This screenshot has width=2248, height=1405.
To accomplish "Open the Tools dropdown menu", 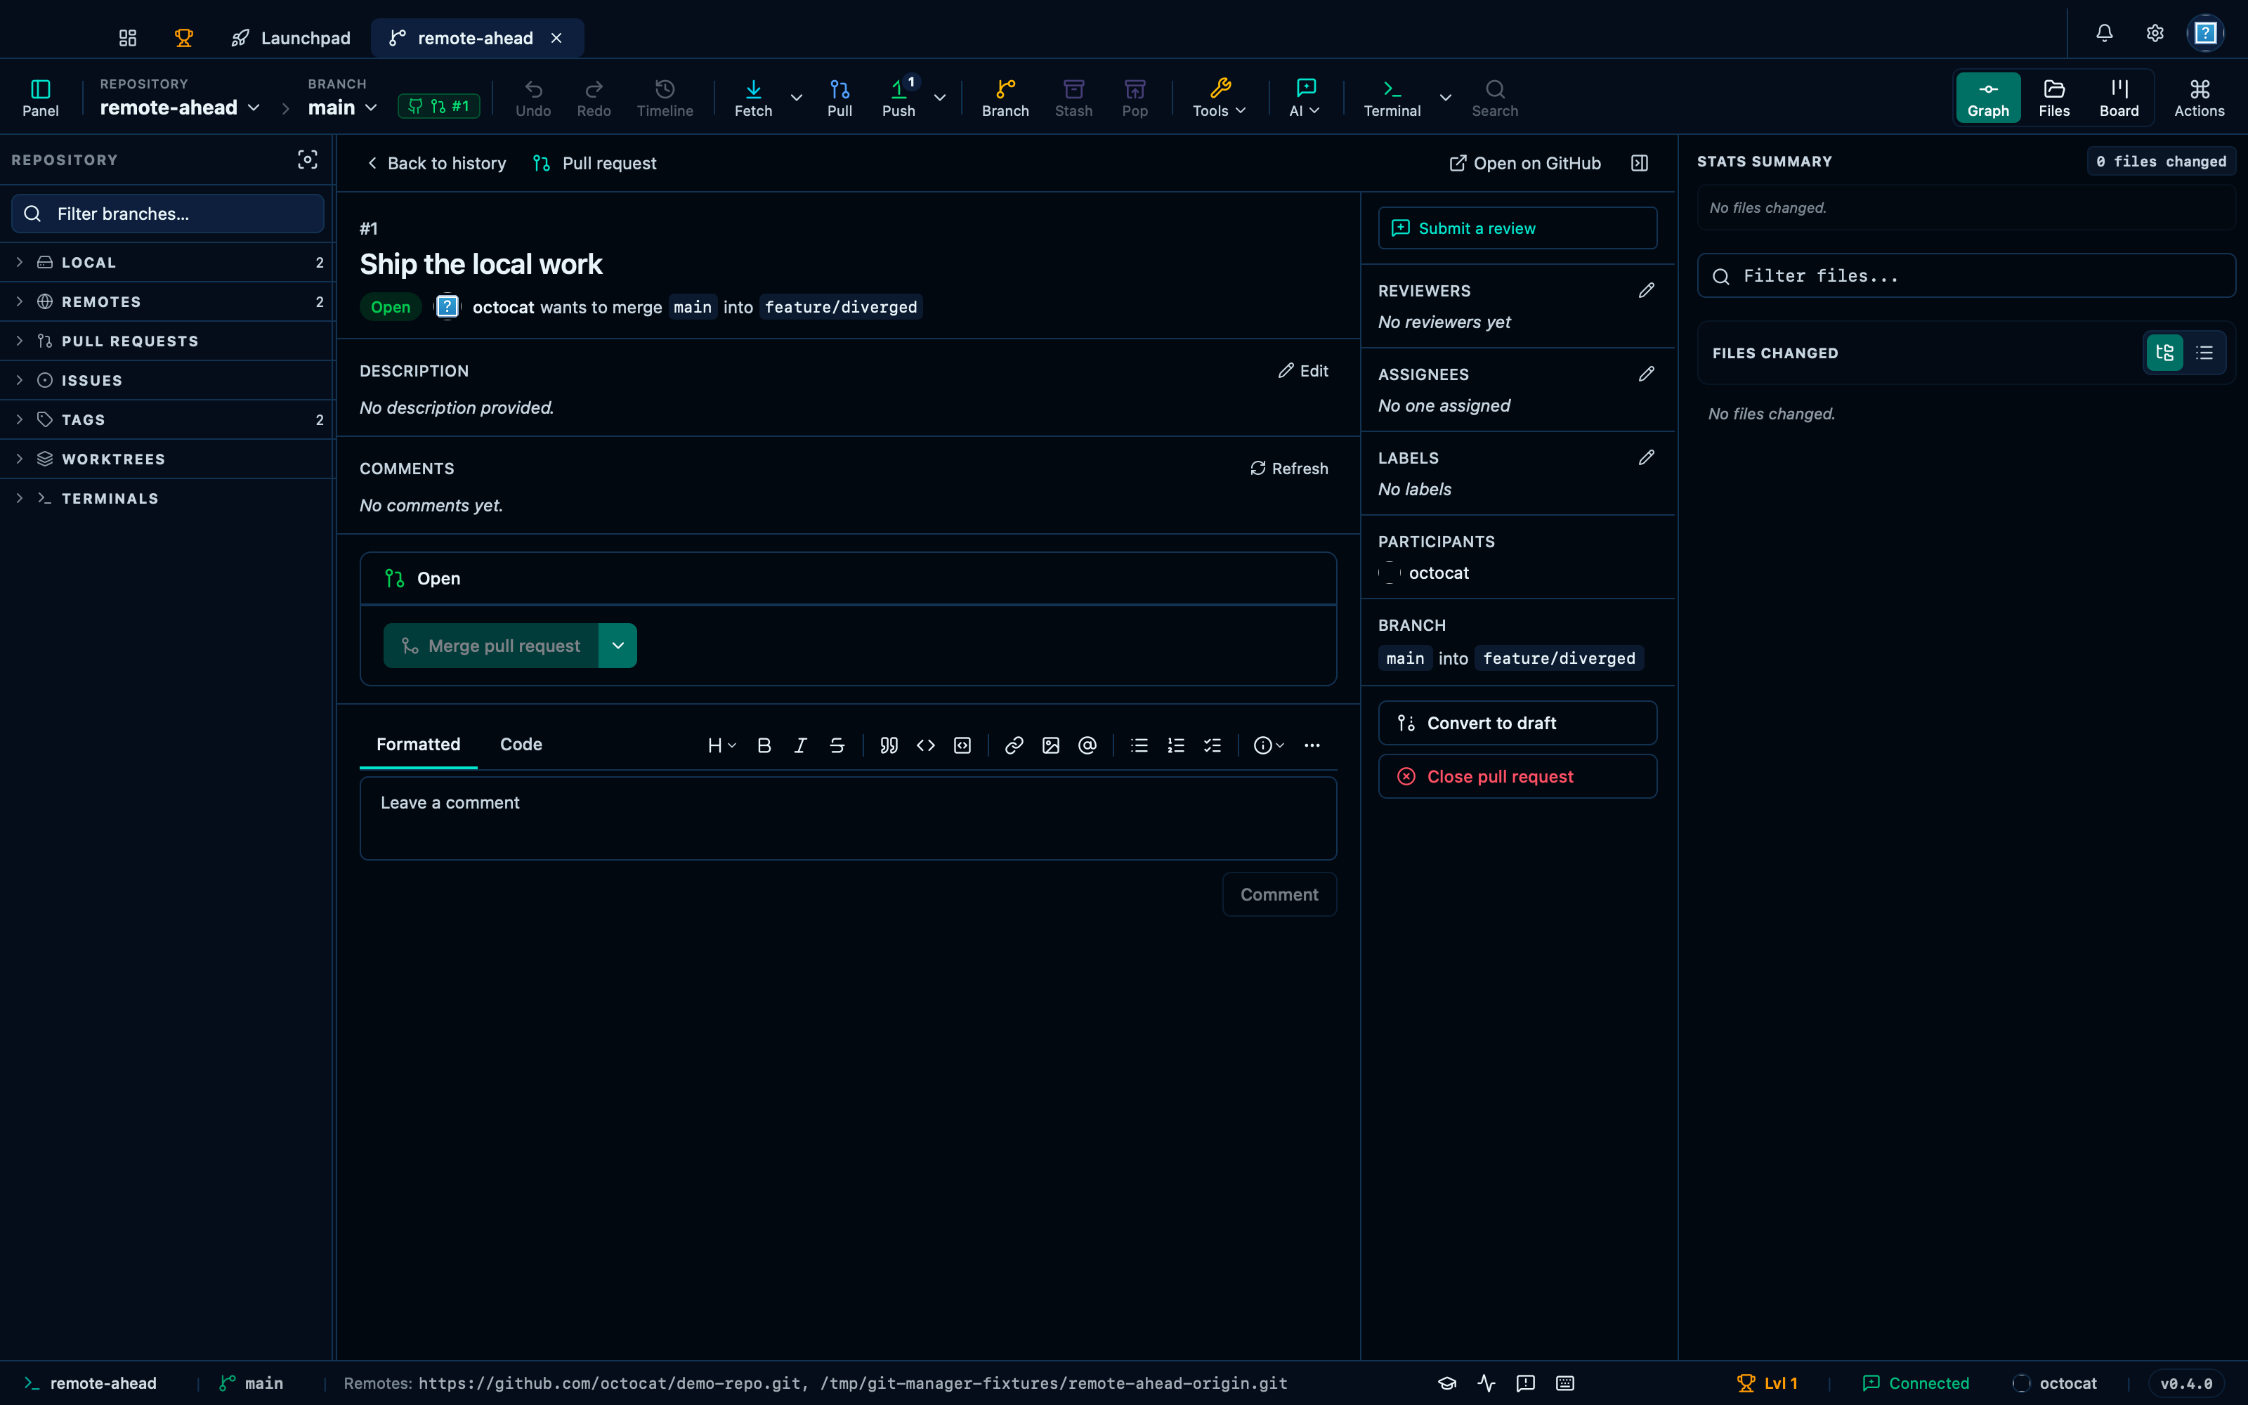I will [1220, 98].
